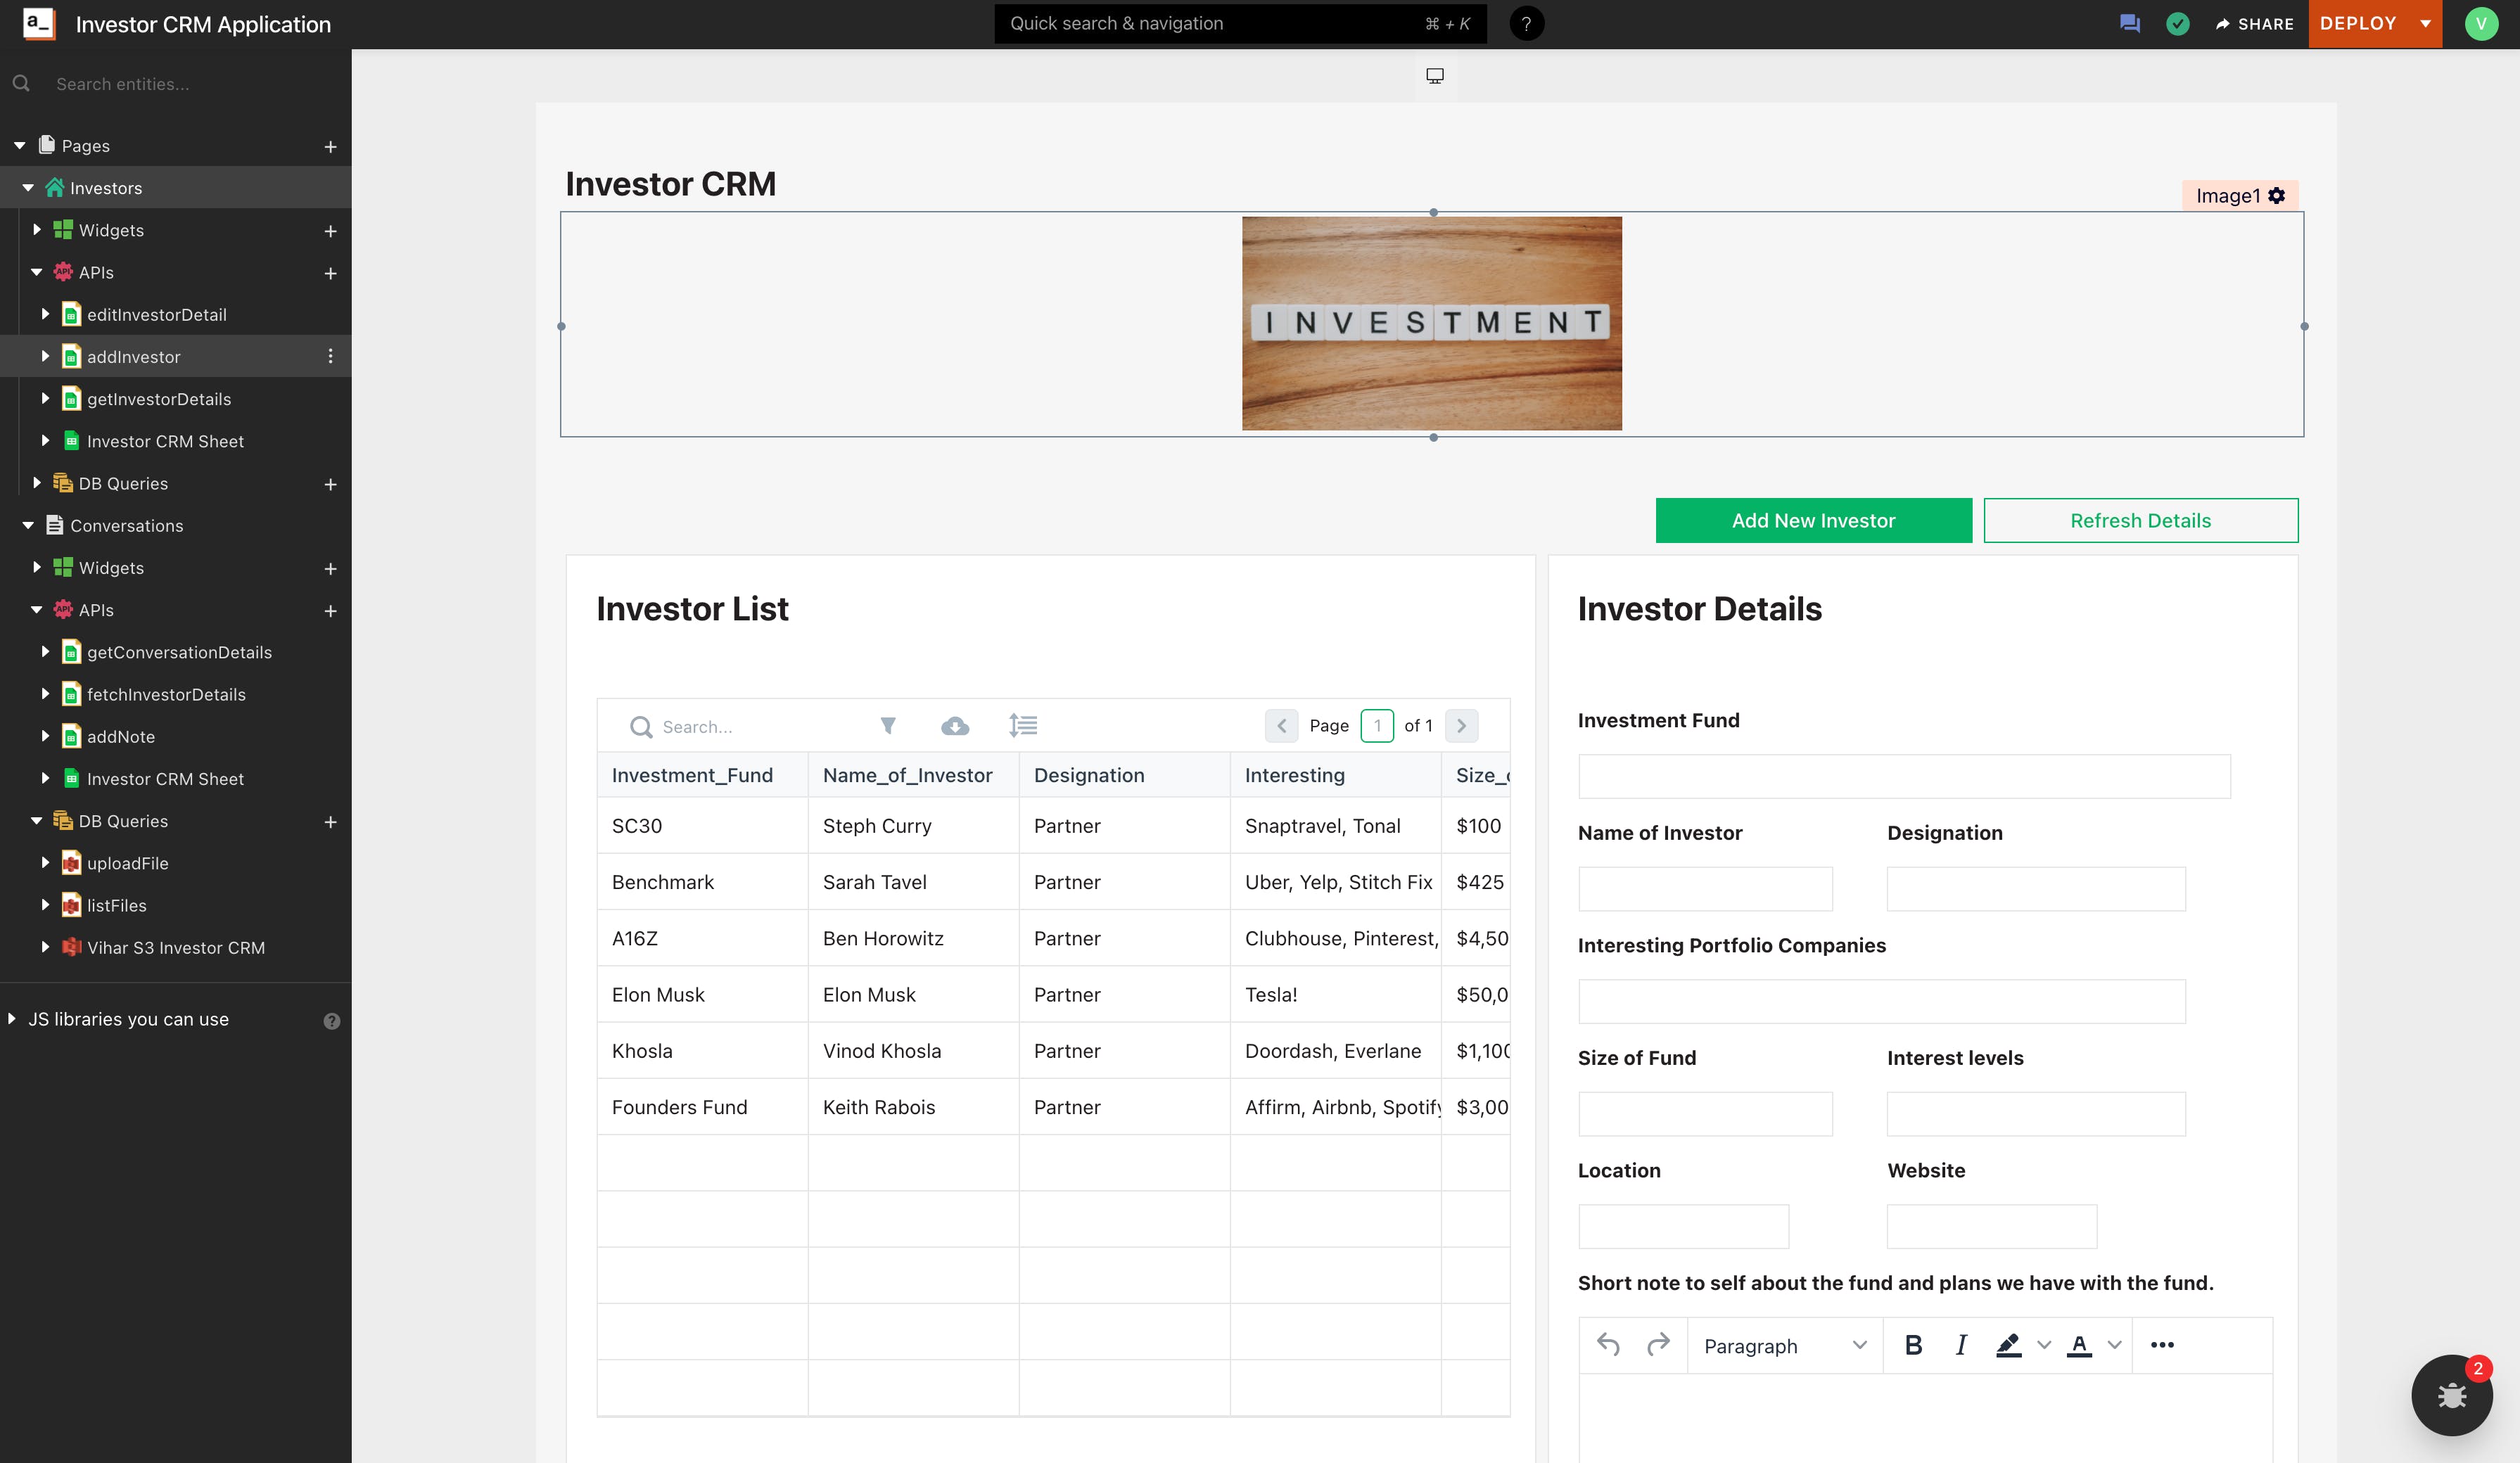Image resolution: width=2520 pixels, height=1463 pixels.
Task: Collapse the Conversations page tree
Action: tap(28, 526)
